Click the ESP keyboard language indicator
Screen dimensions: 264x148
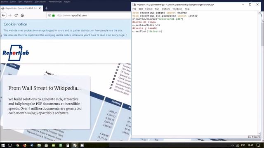pos(243,145)
